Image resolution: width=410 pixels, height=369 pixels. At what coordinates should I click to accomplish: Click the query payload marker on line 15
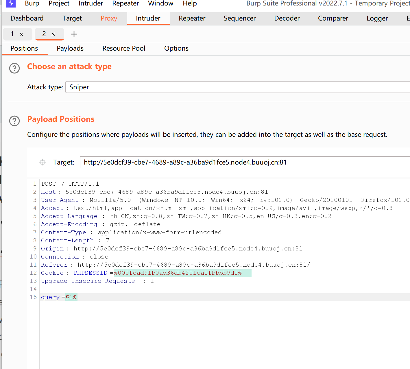point(71,297)
